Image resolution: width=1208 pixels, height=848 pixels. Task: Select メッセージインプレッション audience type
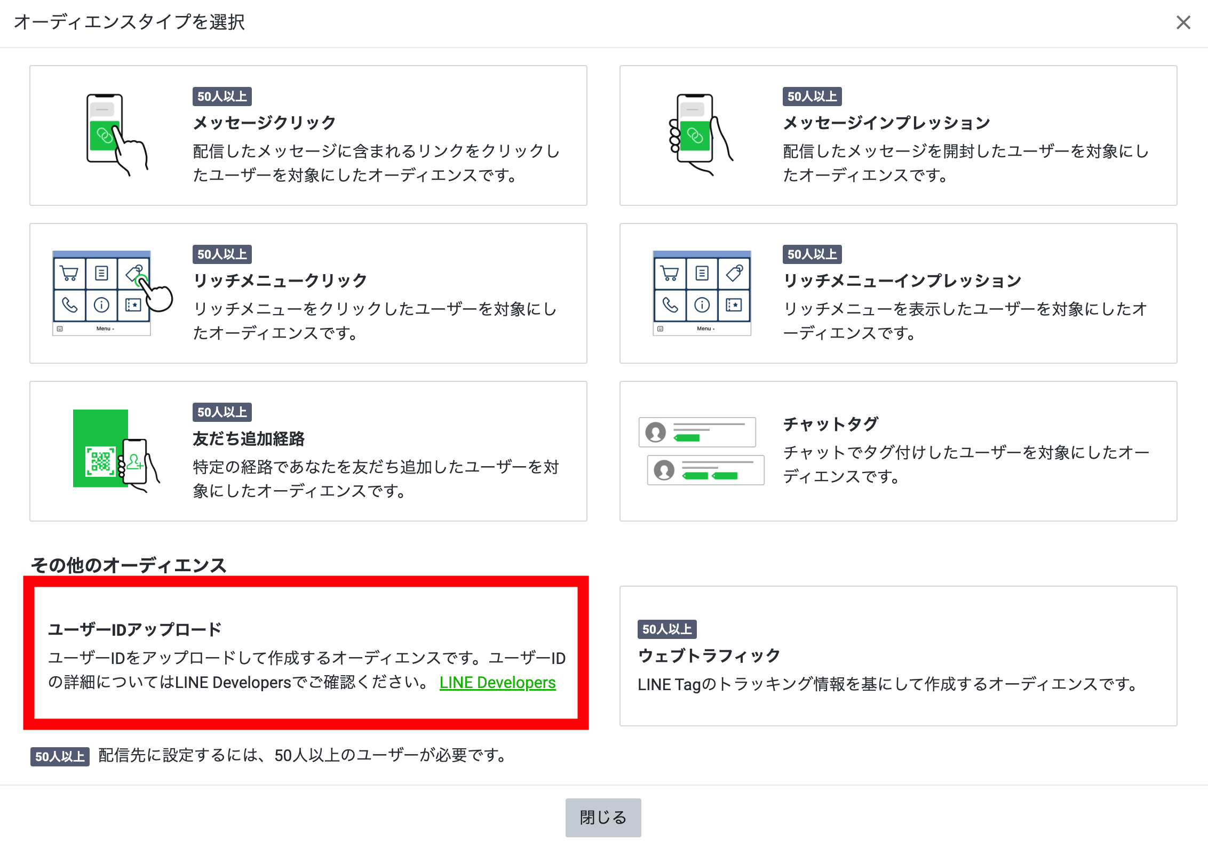pyautogui.click(x=886, y=123)
